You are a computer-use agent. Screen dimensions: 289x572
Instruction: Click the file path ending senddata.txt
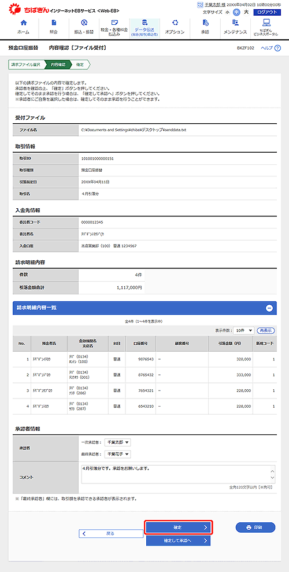click(134, 130)
